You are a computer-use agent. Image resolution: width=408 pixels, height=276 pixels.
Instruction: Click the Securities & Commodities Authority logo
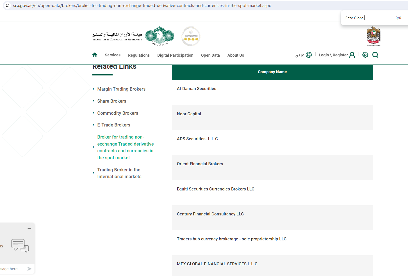pyautogui.click(x=133, y=36)
